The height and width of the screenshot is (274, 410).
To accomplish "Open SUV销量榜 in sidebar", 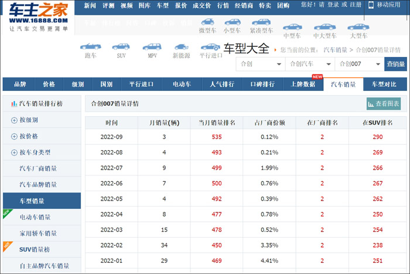I will [x=35, y=249].
